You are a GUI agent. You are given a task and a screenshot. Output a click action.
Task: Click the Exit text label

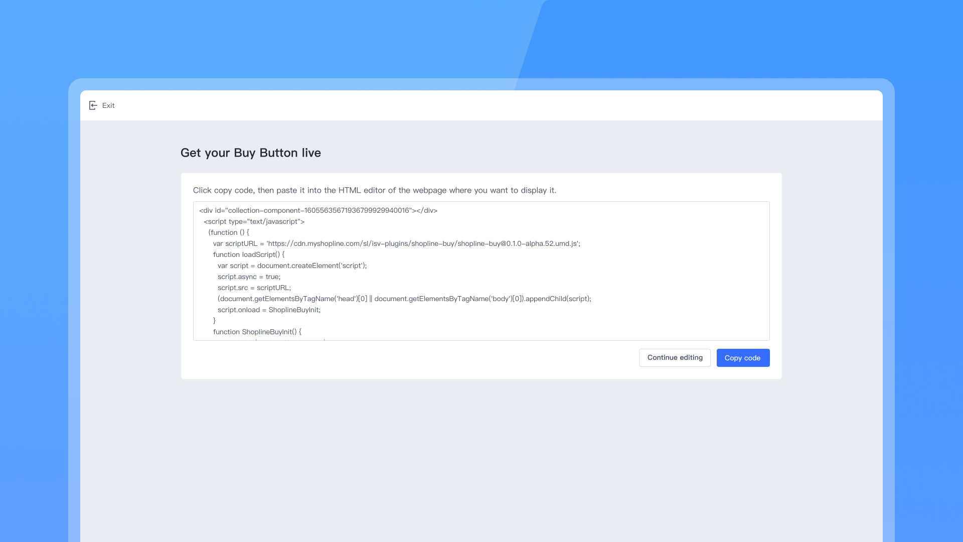[x=108, y=105]
